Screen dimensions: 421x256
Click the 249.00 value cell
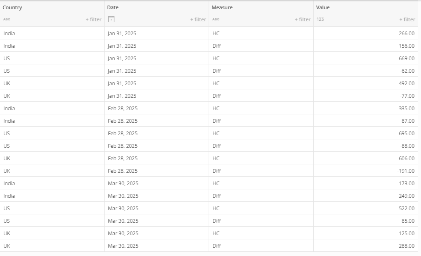click(365, 195)
